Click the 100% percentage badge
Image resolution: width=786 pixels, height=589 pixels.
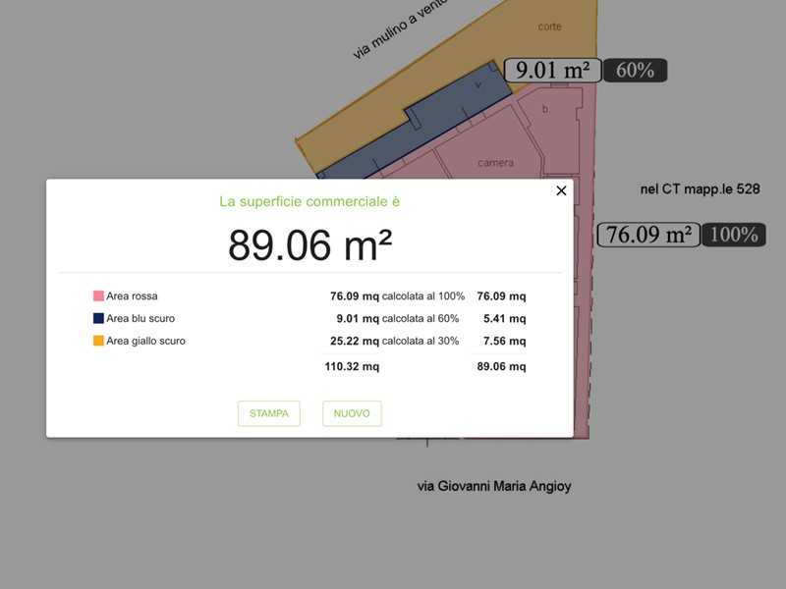734,235
